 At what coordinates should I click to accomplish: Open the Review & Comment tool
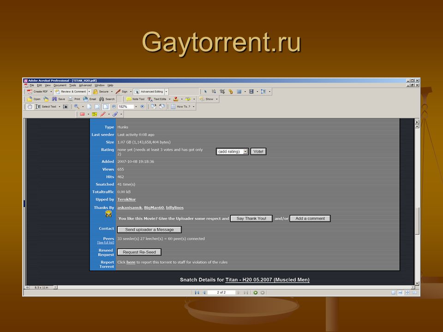(x=71, y=91)
